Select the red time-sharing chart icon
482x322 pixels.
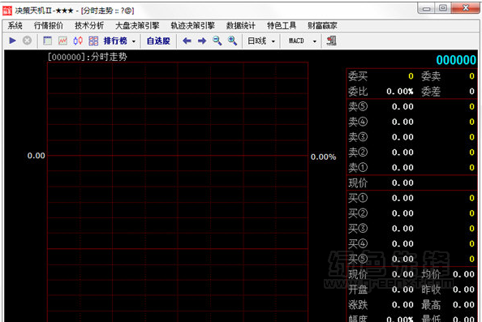[x=62, y=41]
